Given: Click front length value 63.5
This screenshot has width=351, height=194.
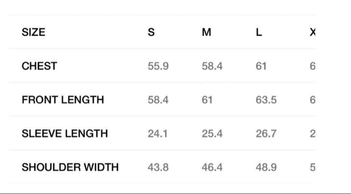Looking at the screenshot, I should [266, 100].
